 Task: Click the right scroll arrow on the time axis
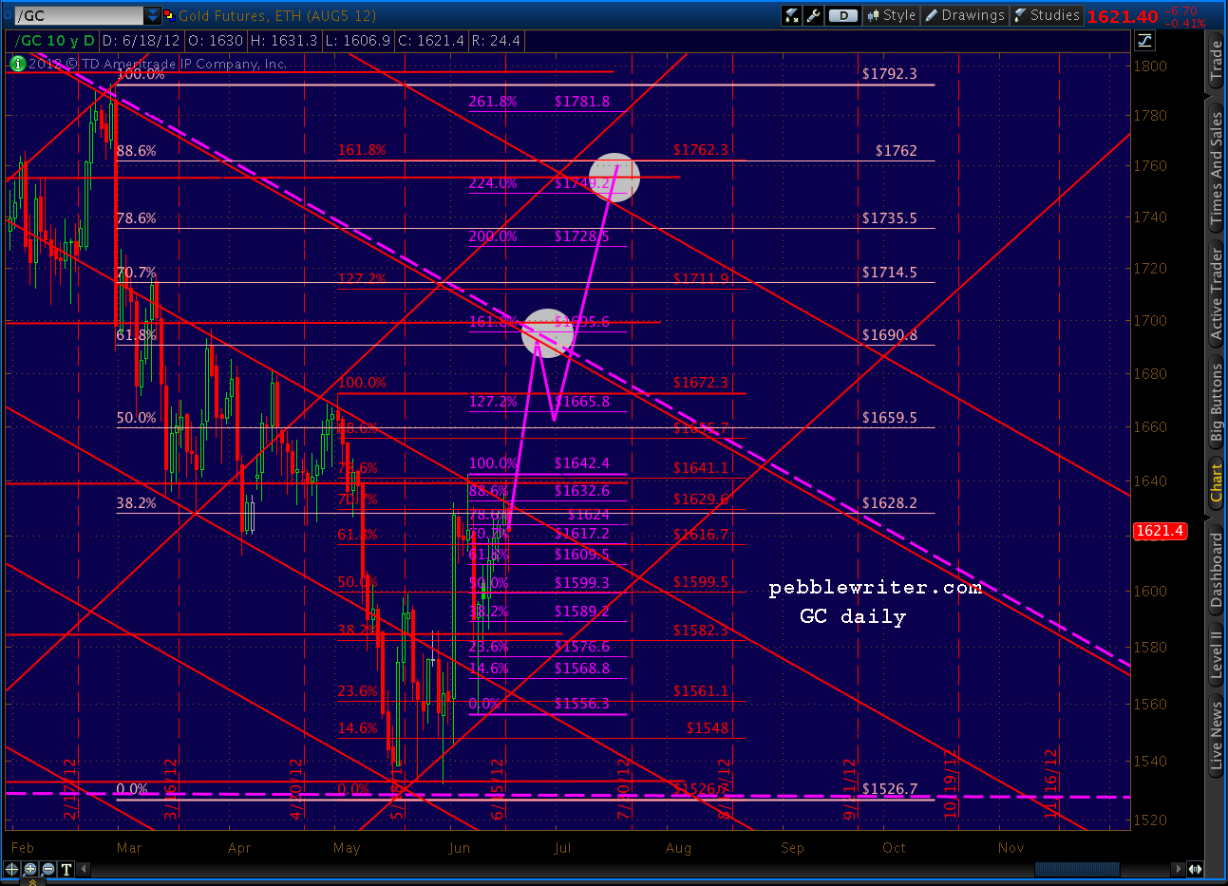click(1179, 869)
